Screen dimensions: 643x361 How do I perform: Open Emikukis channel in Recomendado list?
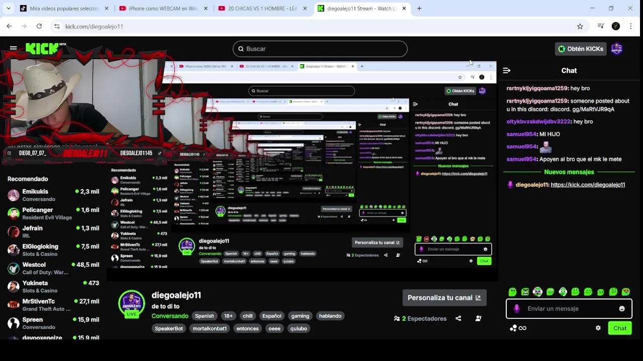53,195
